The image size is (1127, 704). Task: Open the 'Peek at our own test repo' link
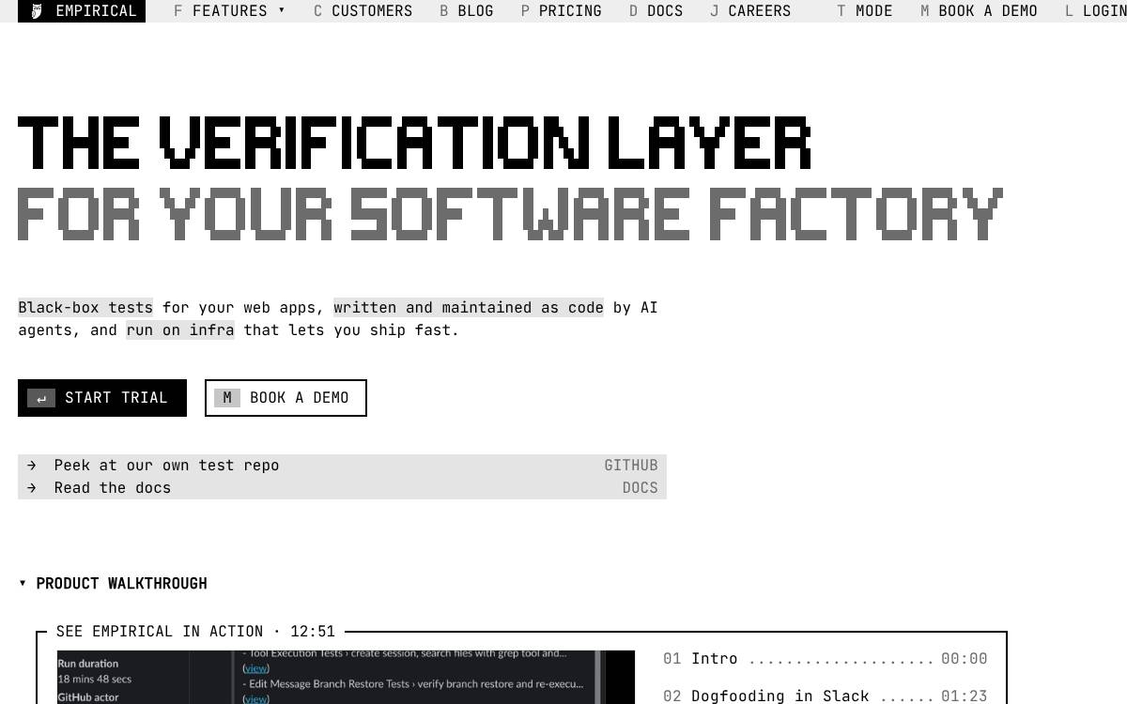342,466
